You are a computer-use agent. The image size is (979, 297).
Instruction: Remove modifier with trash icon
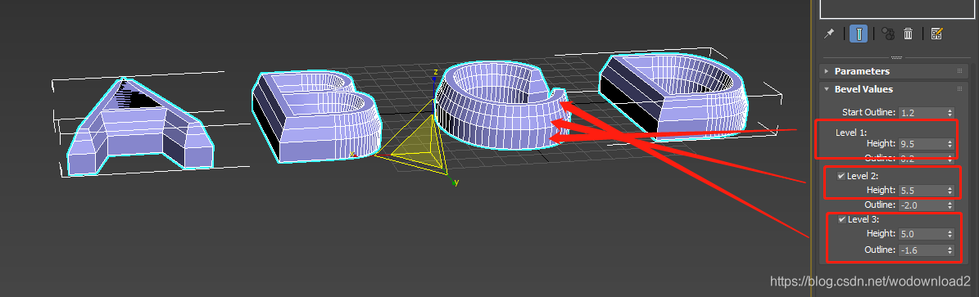[909, 34]
